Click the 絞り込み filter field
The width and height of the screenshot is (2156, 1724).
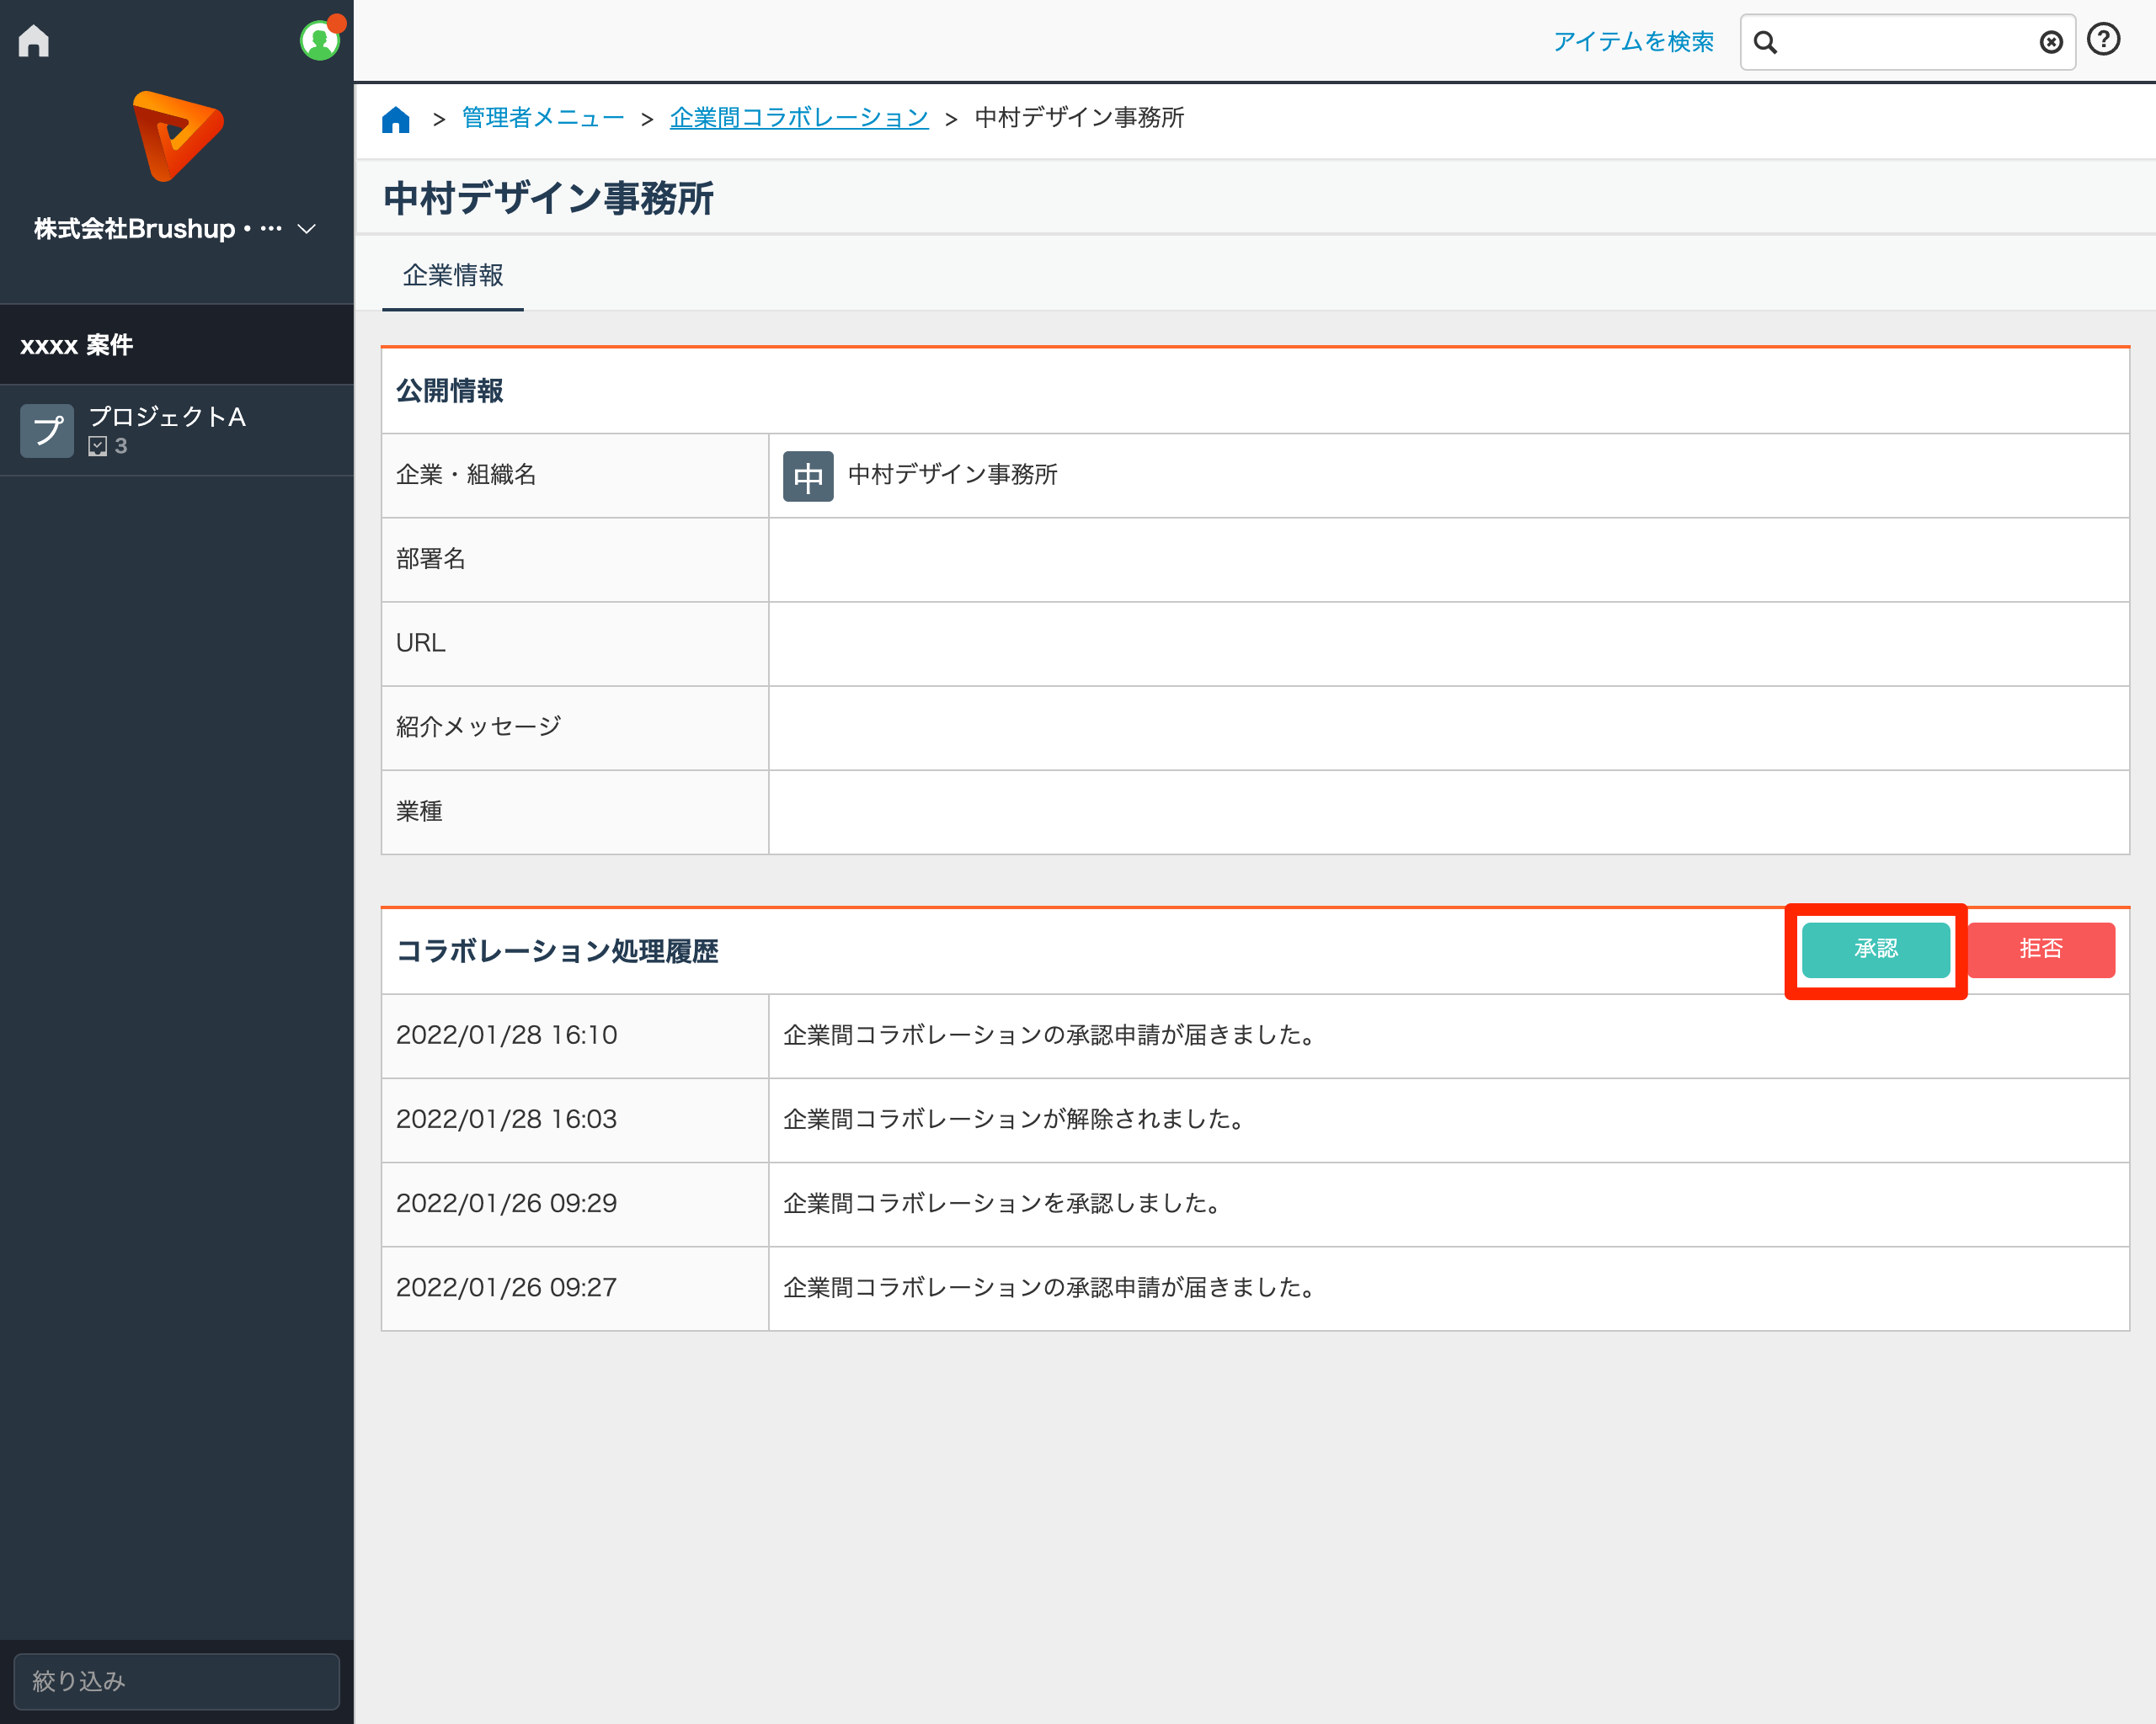[x=177, y=1681]
